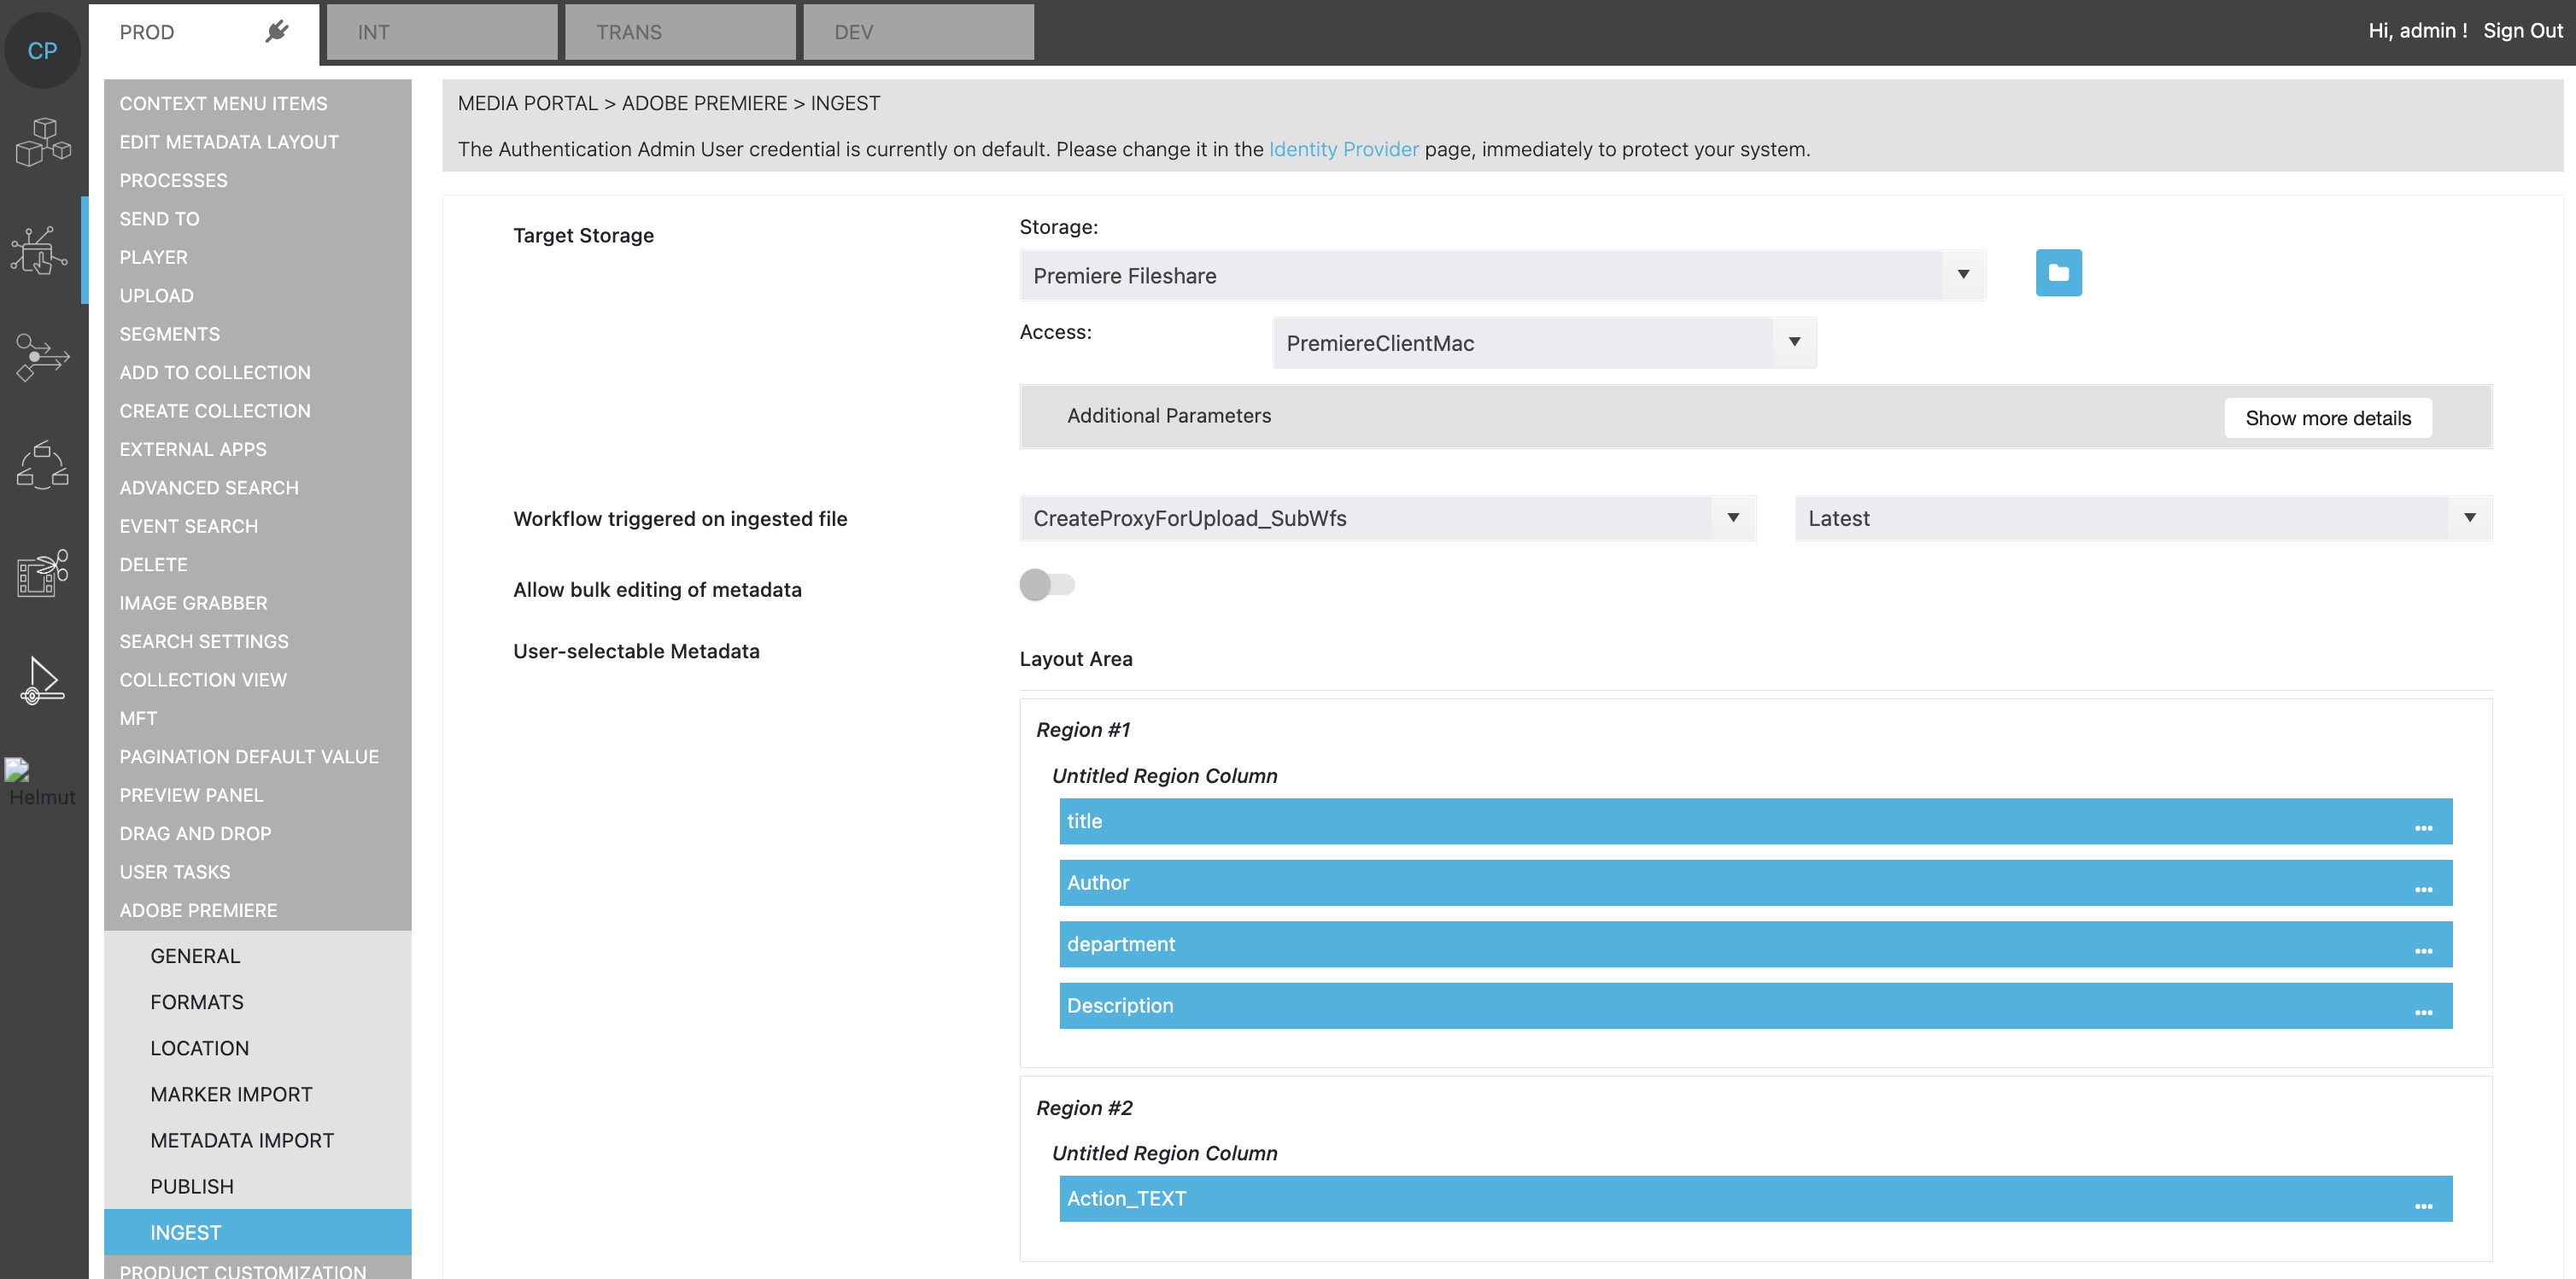
Task: Expand the Storage dropdown Premiere Fileshare
Action: [1501, 276]
